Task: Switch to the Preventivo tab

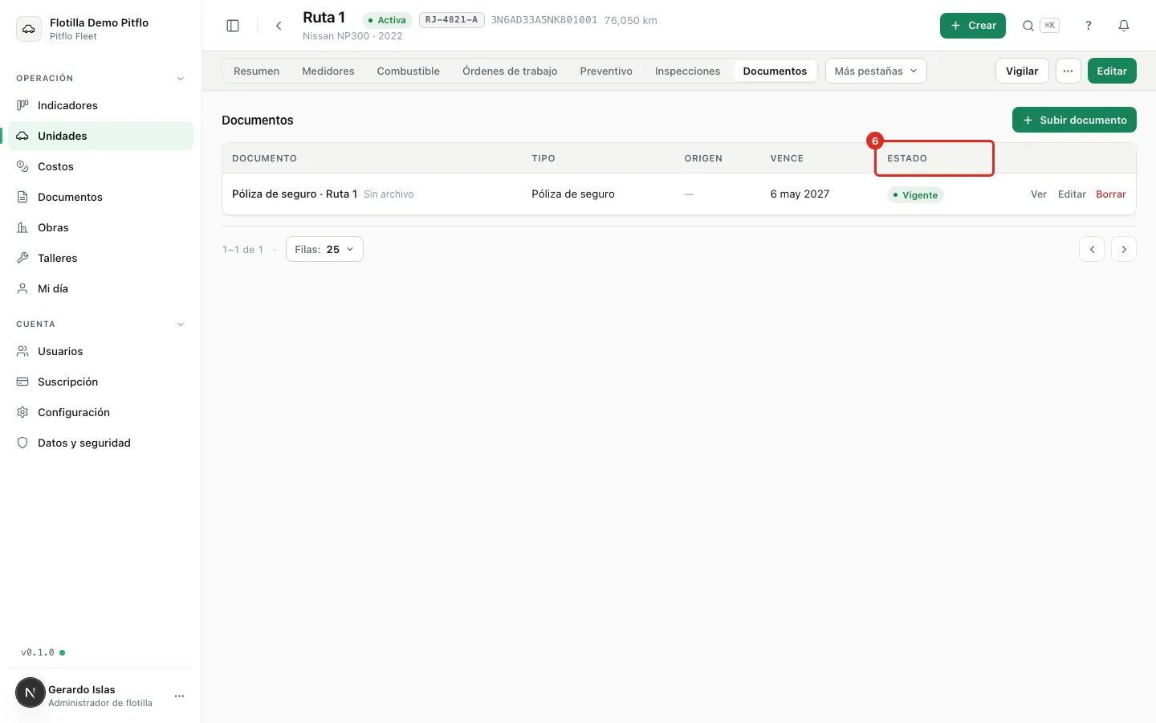Action: pyautogui.click(x=606, y=71)
